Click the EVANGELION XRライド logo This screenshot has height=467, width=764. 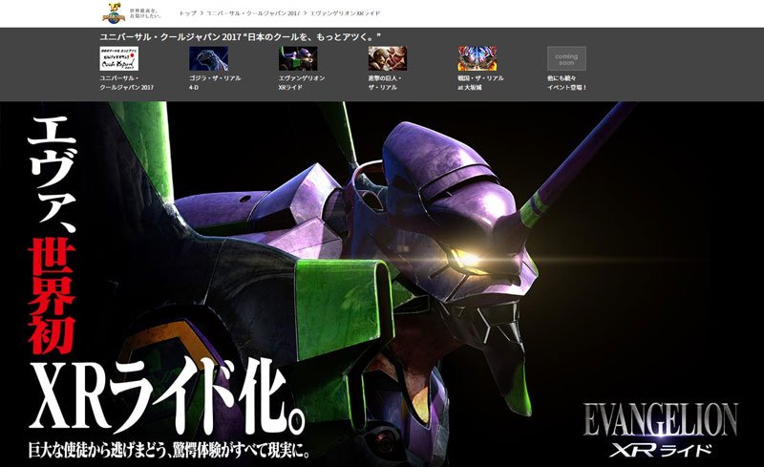click(661, 431)
